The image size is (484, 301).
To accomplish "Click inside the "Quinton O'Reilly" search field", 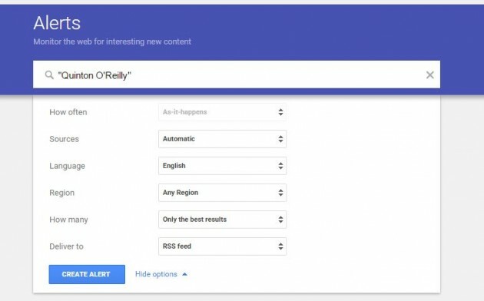I will point(237,74).
